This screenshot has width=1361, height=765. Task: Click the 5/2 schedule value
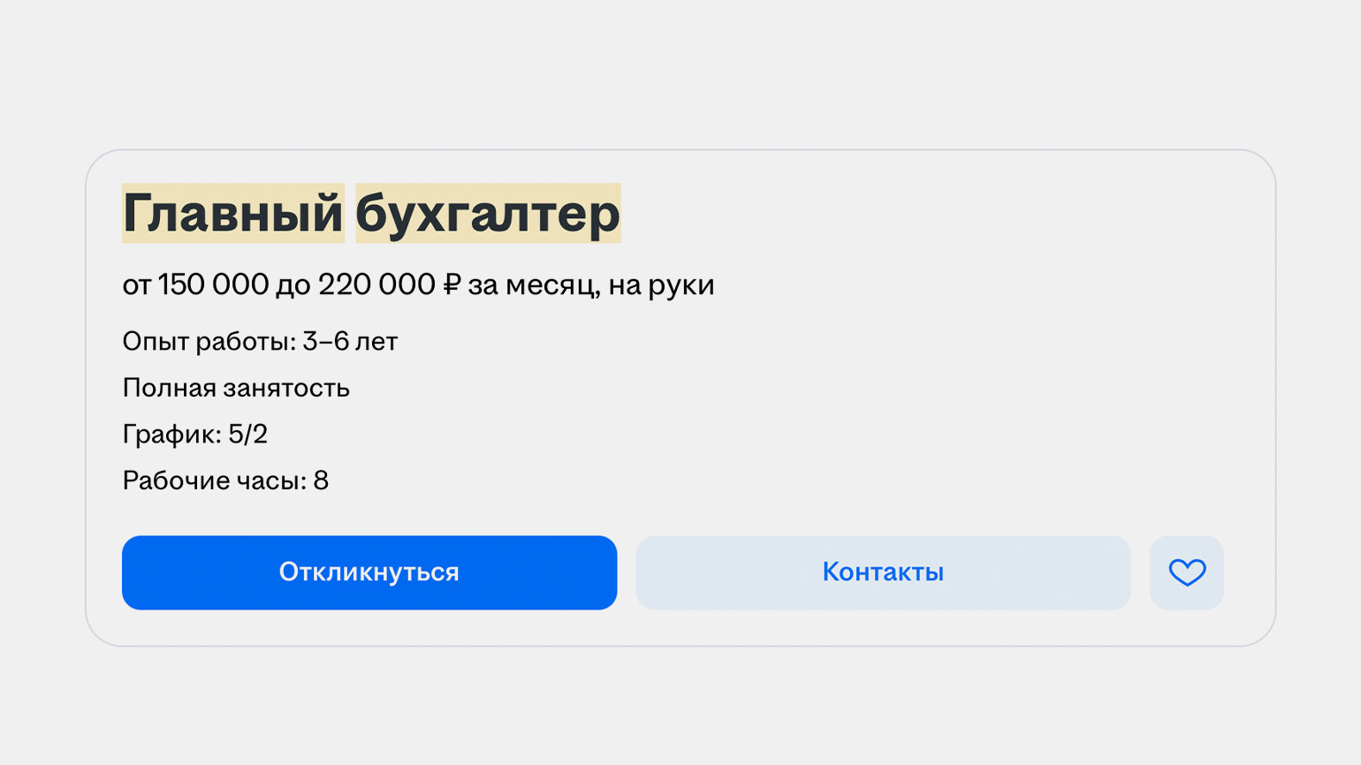tap(248, 435)
